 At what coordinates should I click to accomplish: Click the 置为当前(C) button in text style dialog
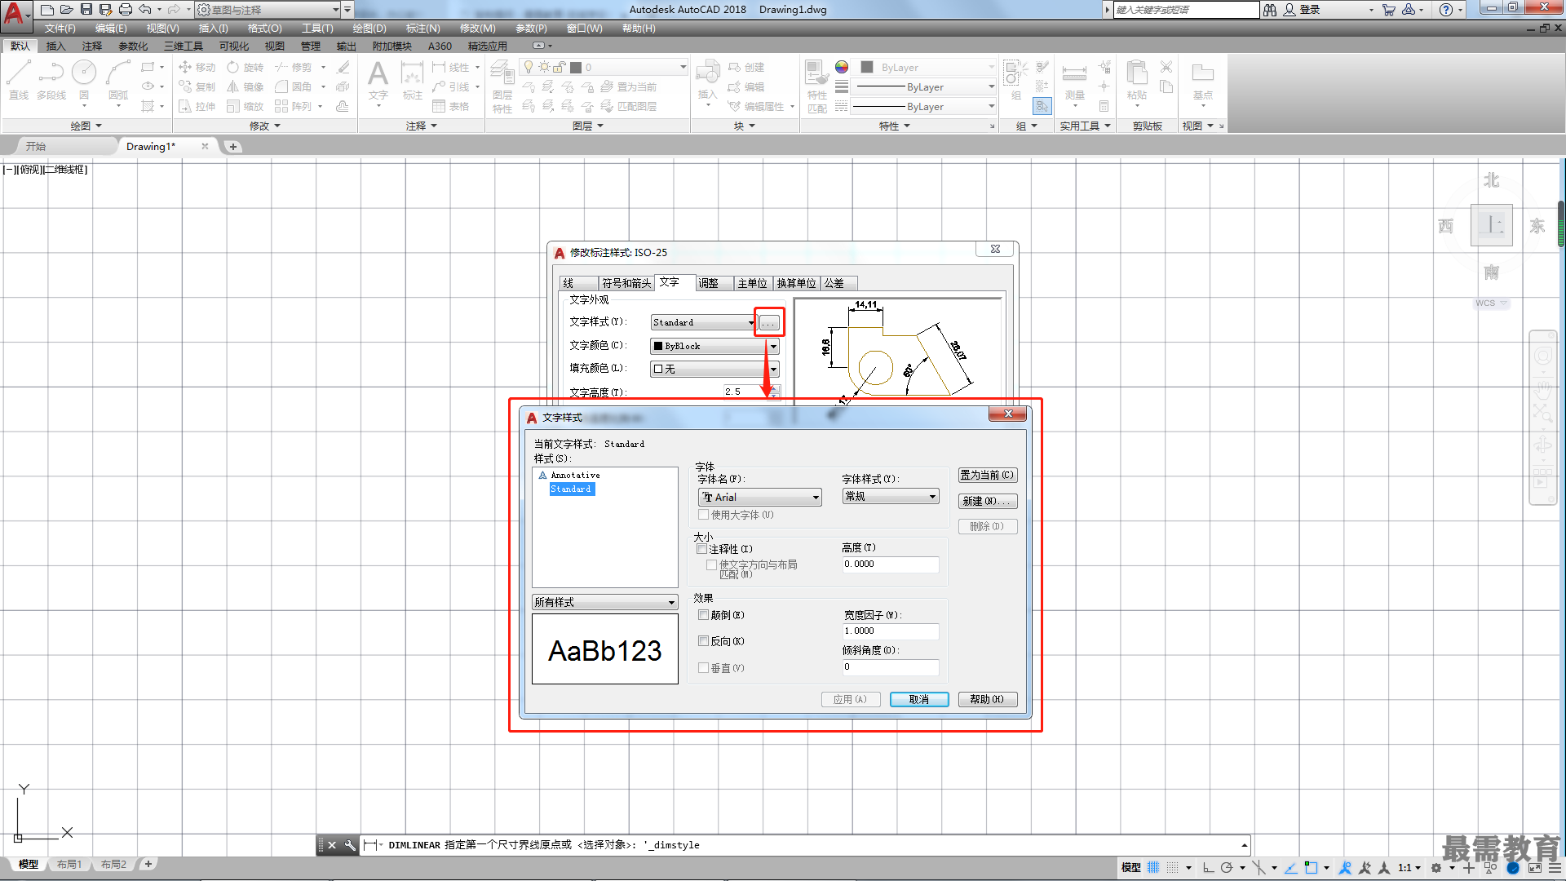(987, 475)
